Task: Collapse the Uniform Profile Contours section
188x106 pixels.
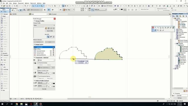Action: coord(34,81)
